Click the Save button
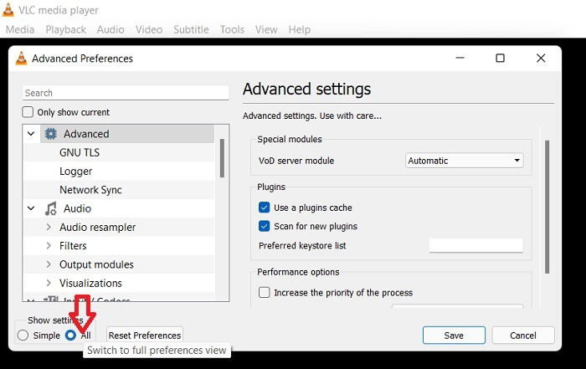 click(454, 336)
